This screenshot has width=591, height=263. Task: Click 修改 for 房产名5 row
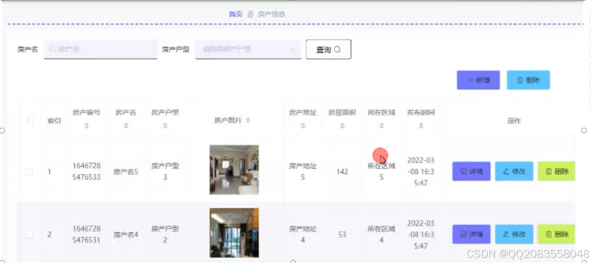click(514, 171)
